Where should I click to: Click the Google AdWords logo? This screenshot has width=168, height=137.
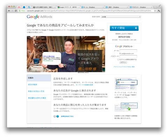coord(40,17)
